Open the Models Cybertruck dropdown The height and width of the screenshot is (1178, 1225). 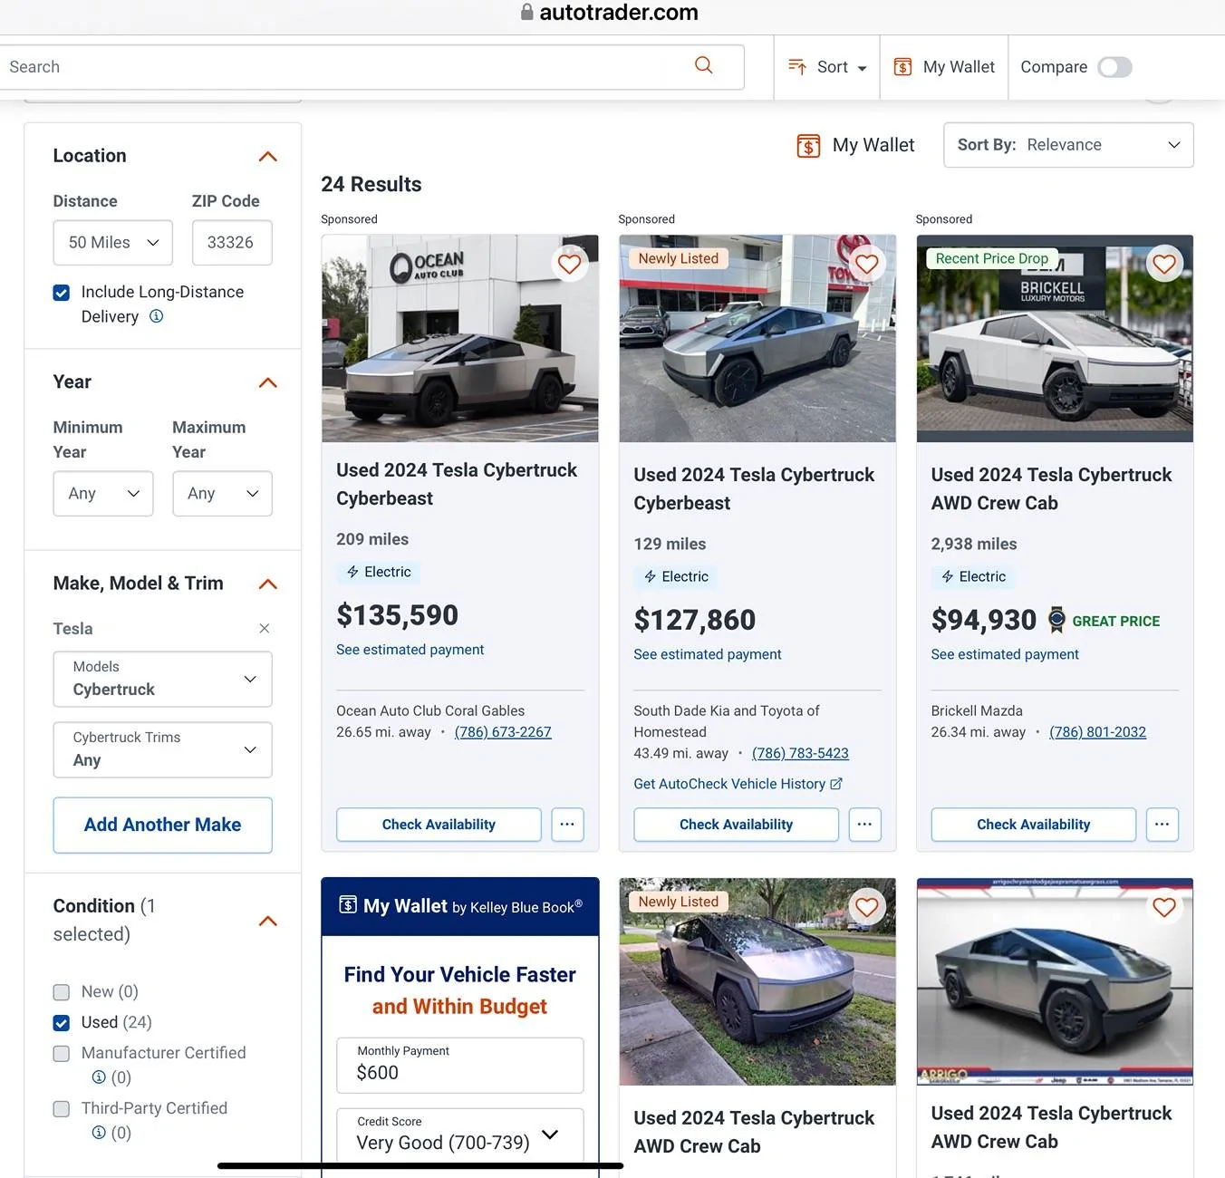pyautogui.click(x=163, y=679)
